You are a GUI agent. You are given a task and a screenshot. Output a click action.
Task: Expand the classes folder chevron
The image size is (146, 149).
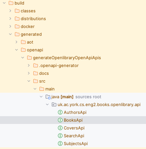10,11
